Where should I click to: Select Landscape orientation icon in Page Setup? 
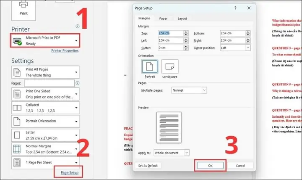click(x=170, y=66)
